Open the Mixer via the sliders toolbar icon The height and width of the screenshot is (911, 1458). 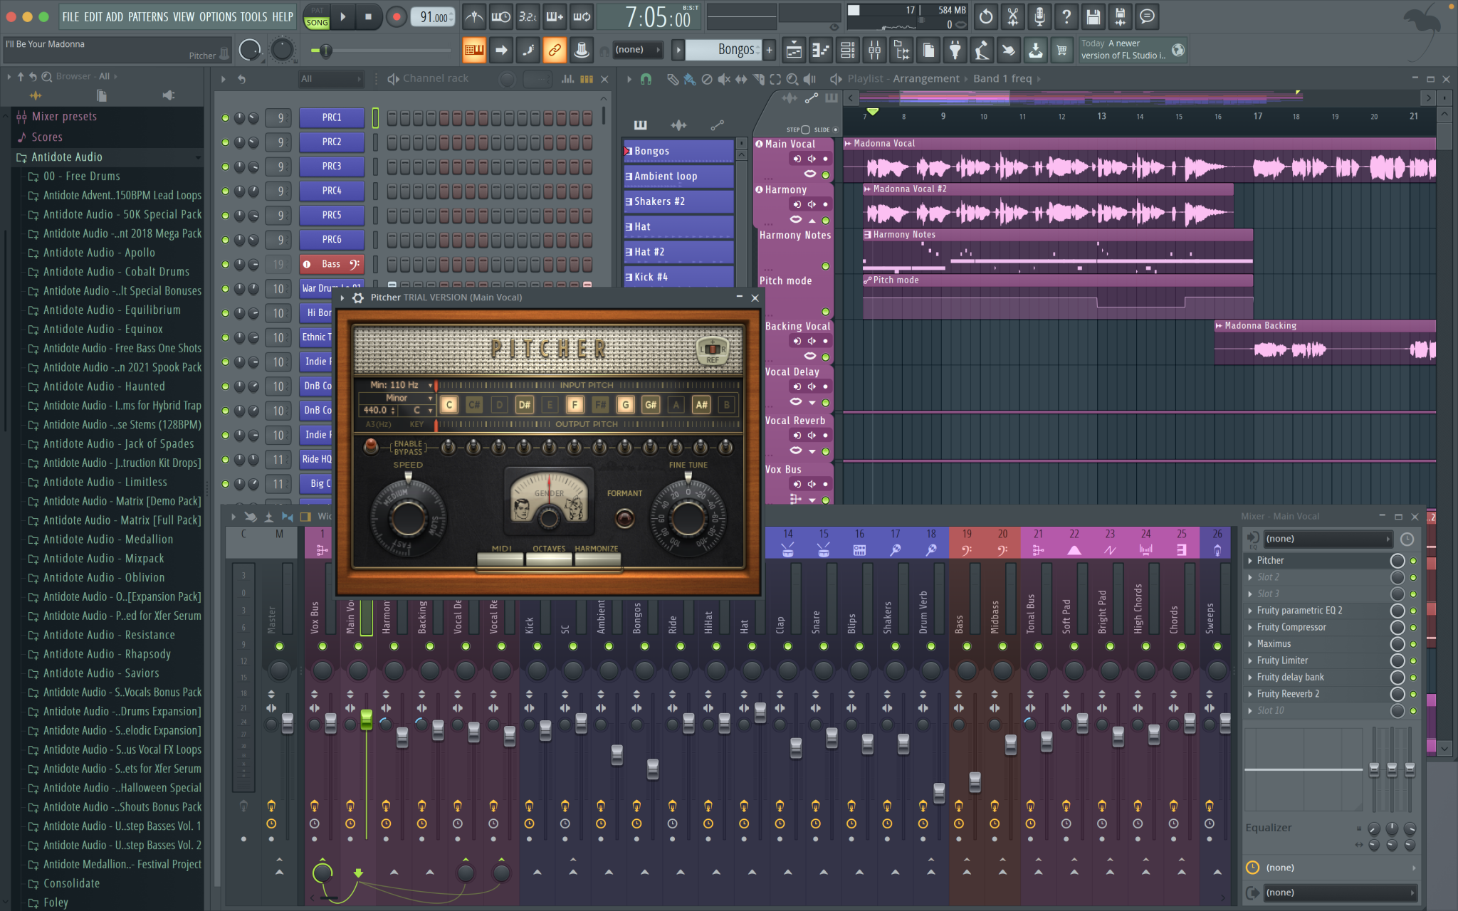pyautogui.click(x=875, y=50)
